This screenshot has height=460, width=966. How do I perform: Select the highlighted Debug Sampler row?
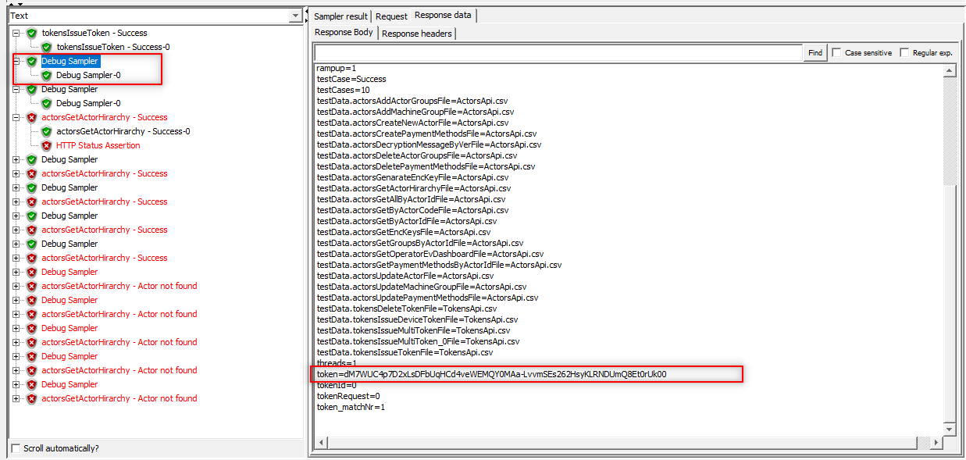[x=70, y=61]
